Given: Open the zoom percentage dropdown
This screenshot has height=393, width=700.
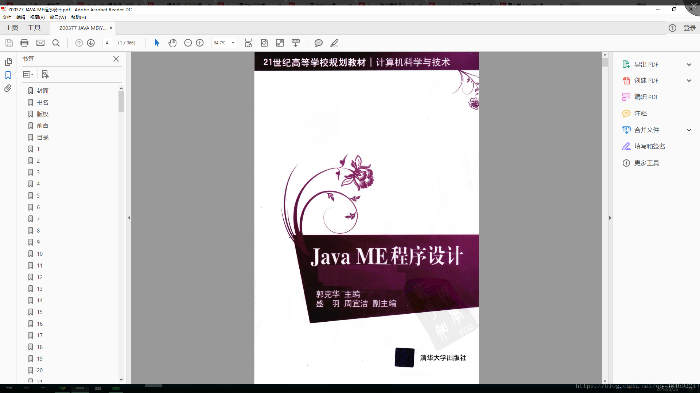Looking at the screenshot, I should click(233, 43).
